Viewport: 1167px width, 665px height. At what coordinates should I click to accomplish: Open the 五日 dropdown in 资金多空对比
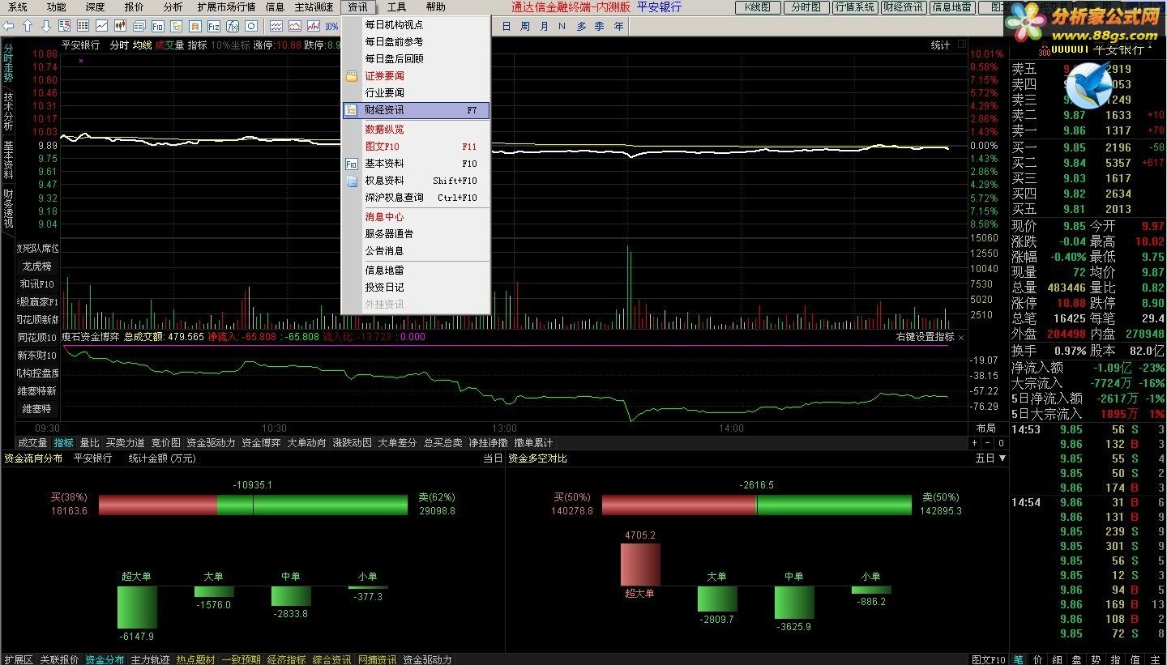[990, 458]
